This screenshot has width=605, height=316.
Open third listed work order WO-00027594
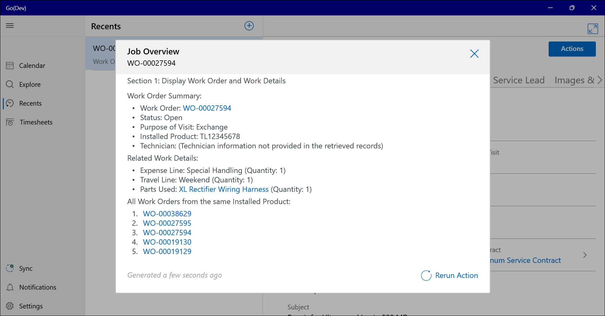pyautogui.click(x=167, y=233)
